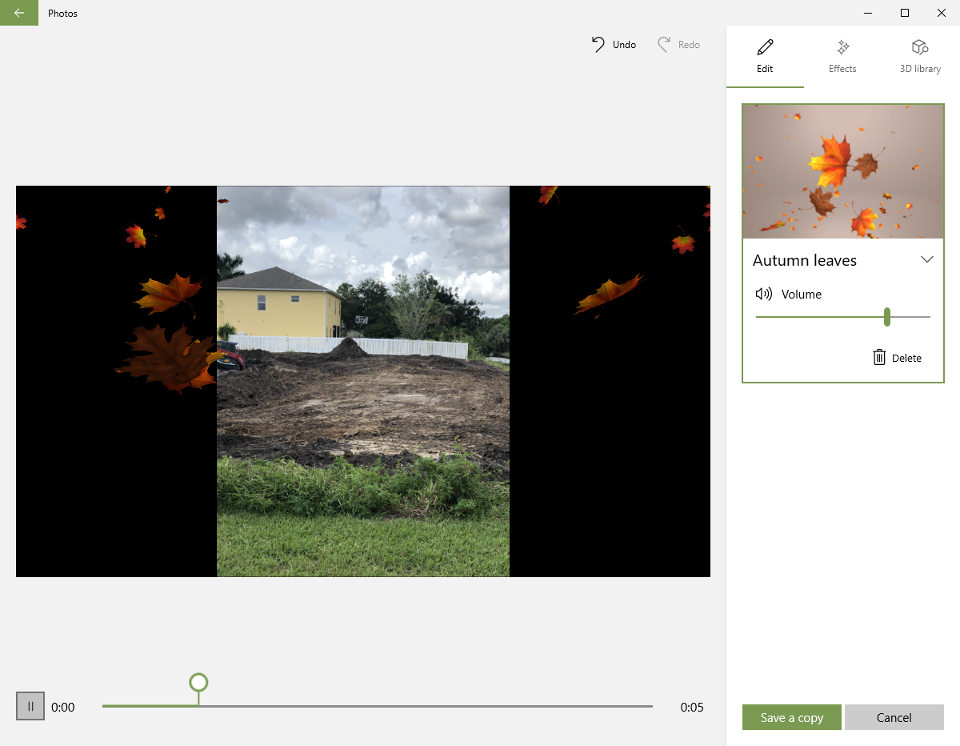Click the trash can Delete icon
The width and height of the screenshot is (960, 746).
coord(879,358)
